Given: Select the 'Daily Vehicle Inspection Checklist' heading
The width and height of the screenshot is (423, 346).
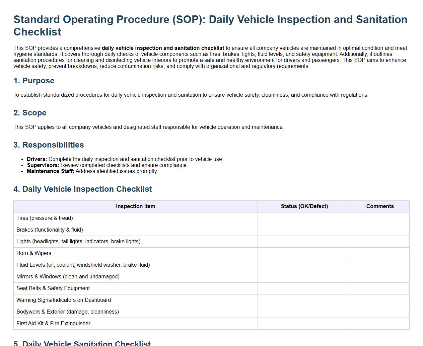Looking at the screenshot, I should 83,189.
